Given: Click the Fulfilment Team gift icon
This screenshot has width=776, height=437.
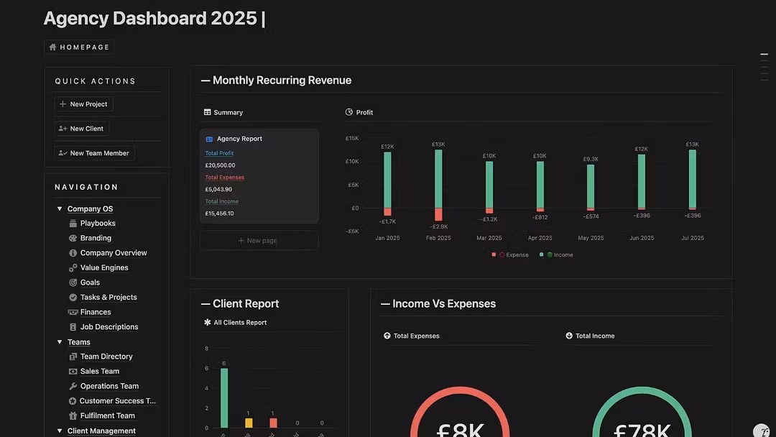Looking at the screenshot, I should [x=73, y=415].
